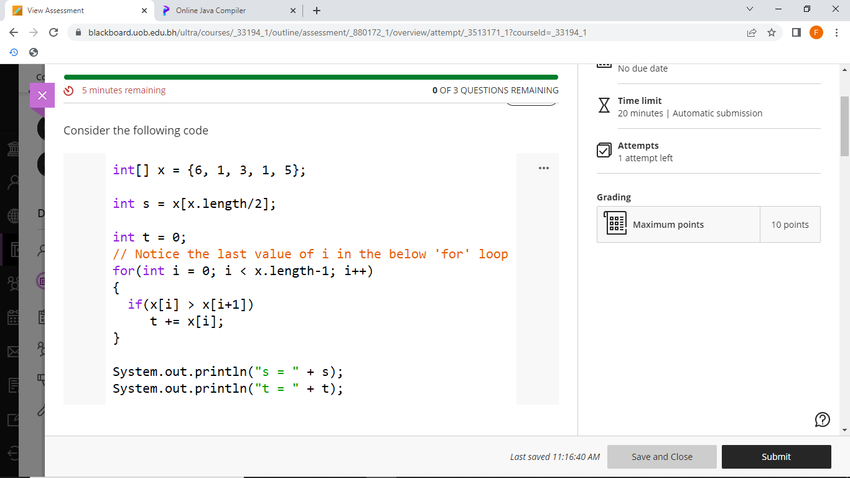Click the lock icon in address bar
Viewport: 850px width, 478px height.
[x=78, y=32]
